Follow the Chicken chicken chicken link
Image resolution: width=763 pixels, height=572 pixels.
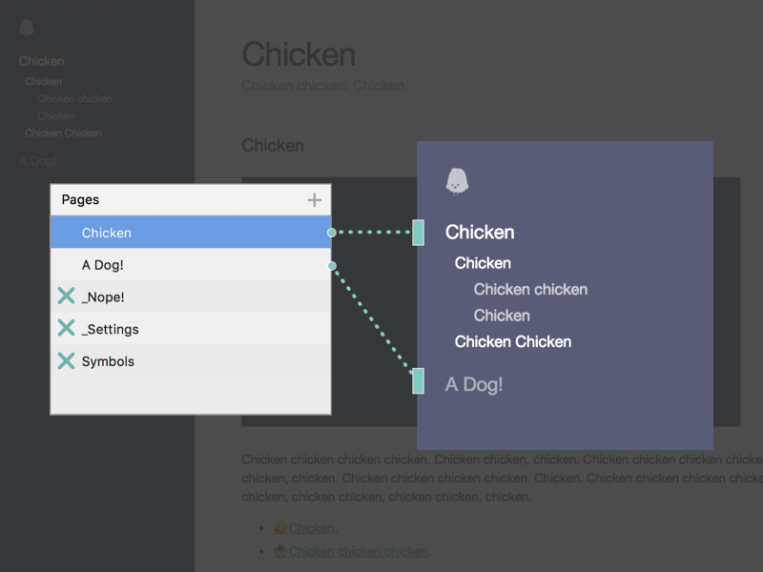pyautogui.click(x=358, y=551)
